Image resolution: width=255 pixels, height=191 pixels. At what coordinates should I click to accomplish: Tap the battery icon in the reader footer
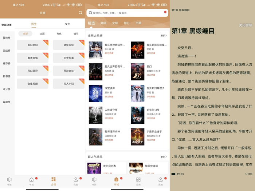click(174, 174)
